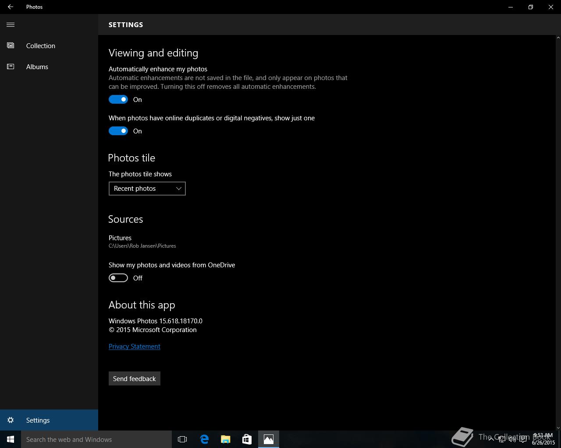This screenshot has width=561, height=448.
Task: Restore down the Photos window
Action: click(x=531, y=7)
